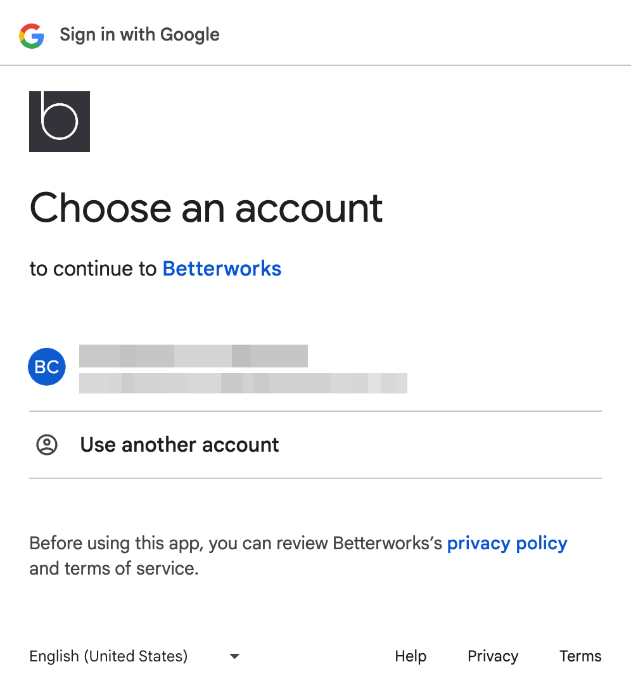This screenshot has width=631, height=688.
Task: Open the Terms page
Action: (580, 656)
